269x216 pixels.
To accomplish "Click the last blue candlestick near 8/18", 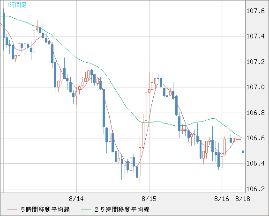I will tap(243, 151).
